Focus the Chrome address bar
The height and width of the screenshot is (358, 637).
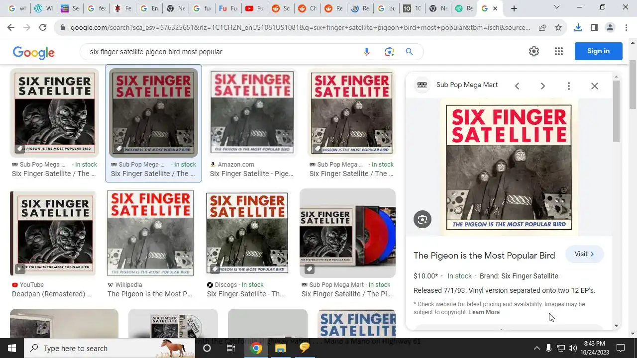point(300,28)
